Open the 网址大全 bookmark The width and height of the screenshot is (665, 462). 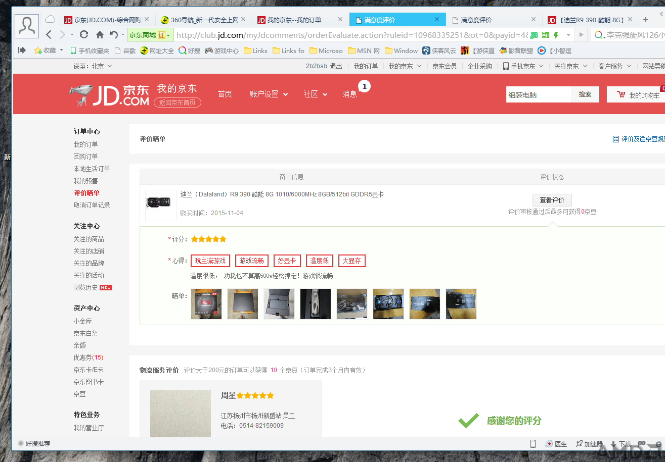coord(157,50)
